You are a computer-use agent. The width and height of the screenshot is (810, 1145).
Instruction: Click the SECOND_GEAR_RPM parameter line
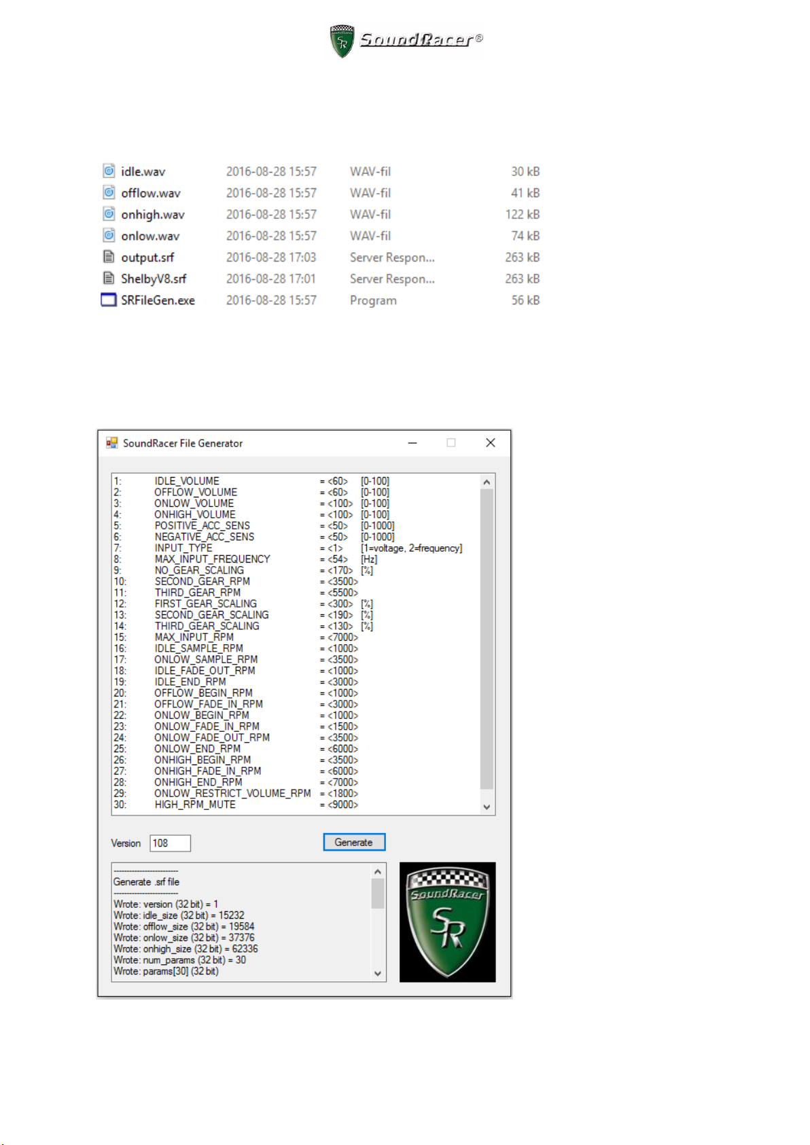[x=236, y=582]
